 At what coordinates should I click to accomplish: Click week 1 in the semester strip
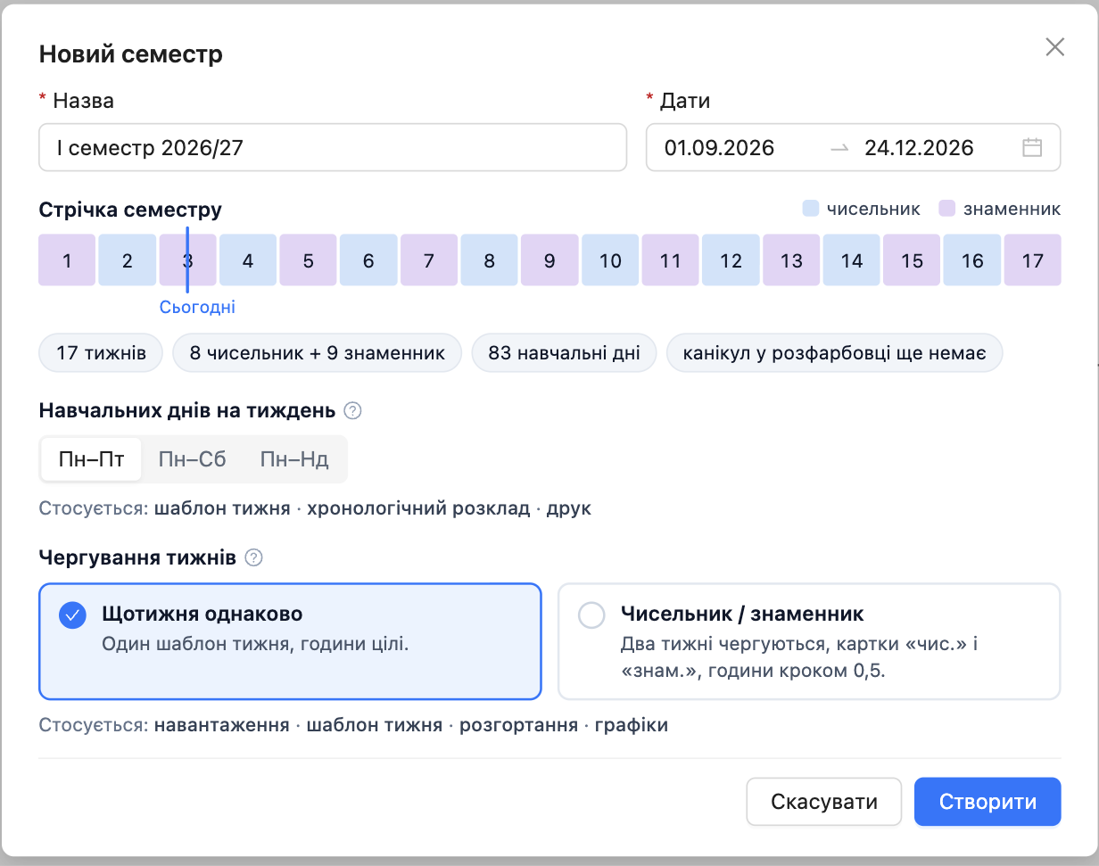[67, 260]
